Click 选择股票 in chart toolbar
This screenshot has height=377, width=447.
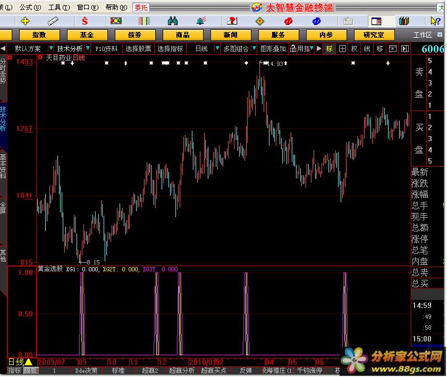point(138,49)
